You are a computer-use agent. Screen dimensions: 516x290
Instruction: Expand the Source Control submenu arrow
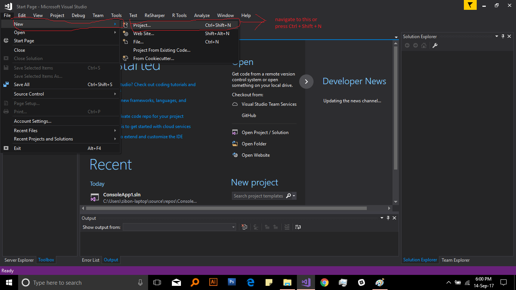pyautogui.click(x=115, y=94)
